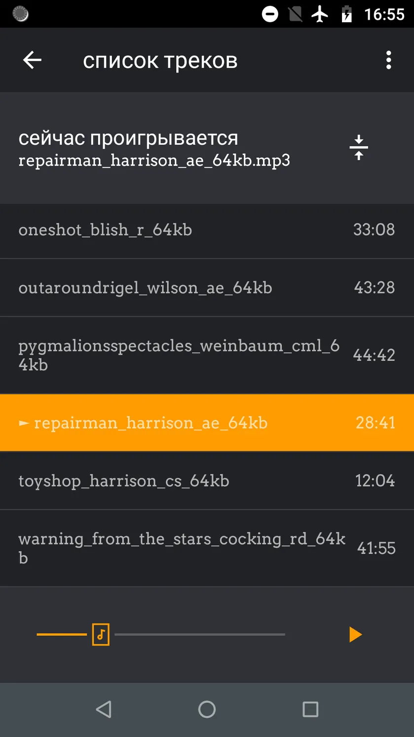This screenshot has height=737, width=414.
Task: Tap the back arrow in the header
Action: point(32,60)
